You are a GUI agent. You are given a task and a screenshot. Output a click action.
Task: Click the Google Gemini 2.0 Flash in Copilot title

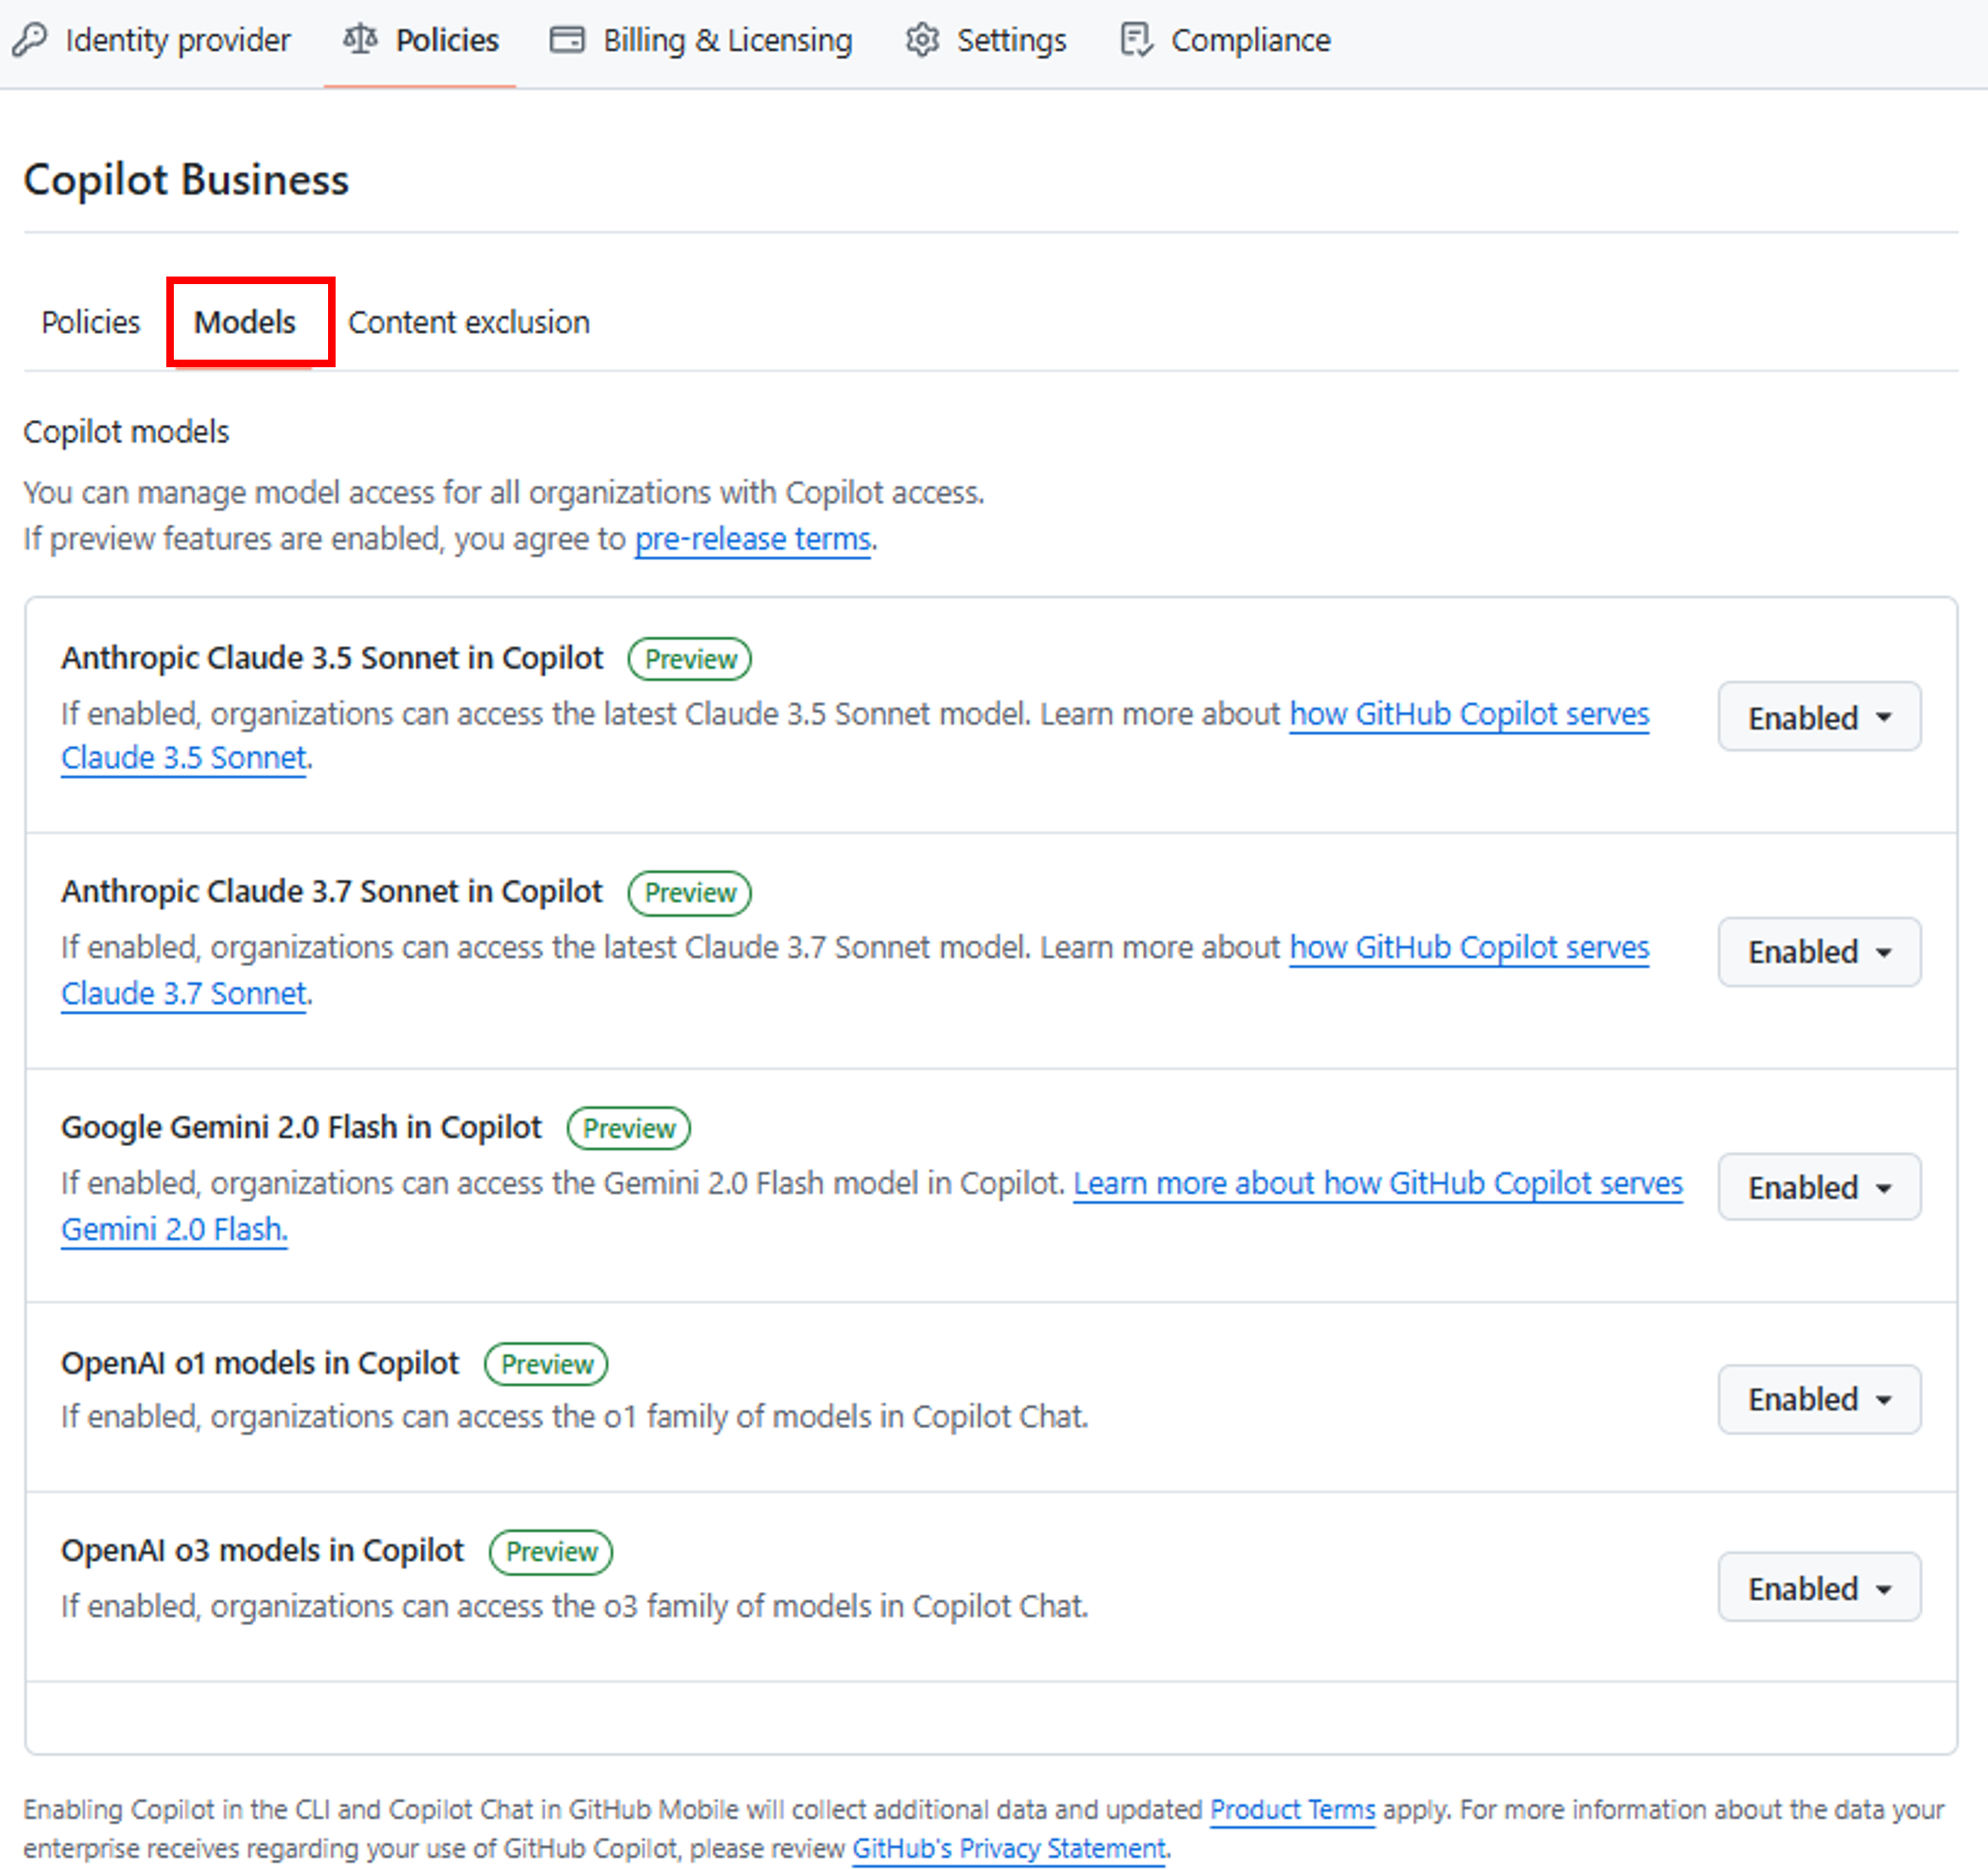(301, 1127)
